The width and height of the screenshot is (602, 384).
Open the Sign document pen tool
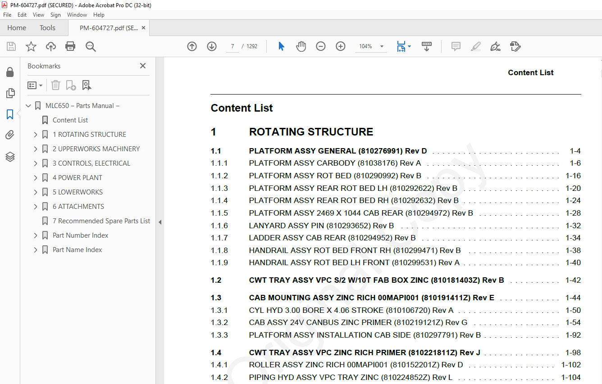[x=496, y=46]
